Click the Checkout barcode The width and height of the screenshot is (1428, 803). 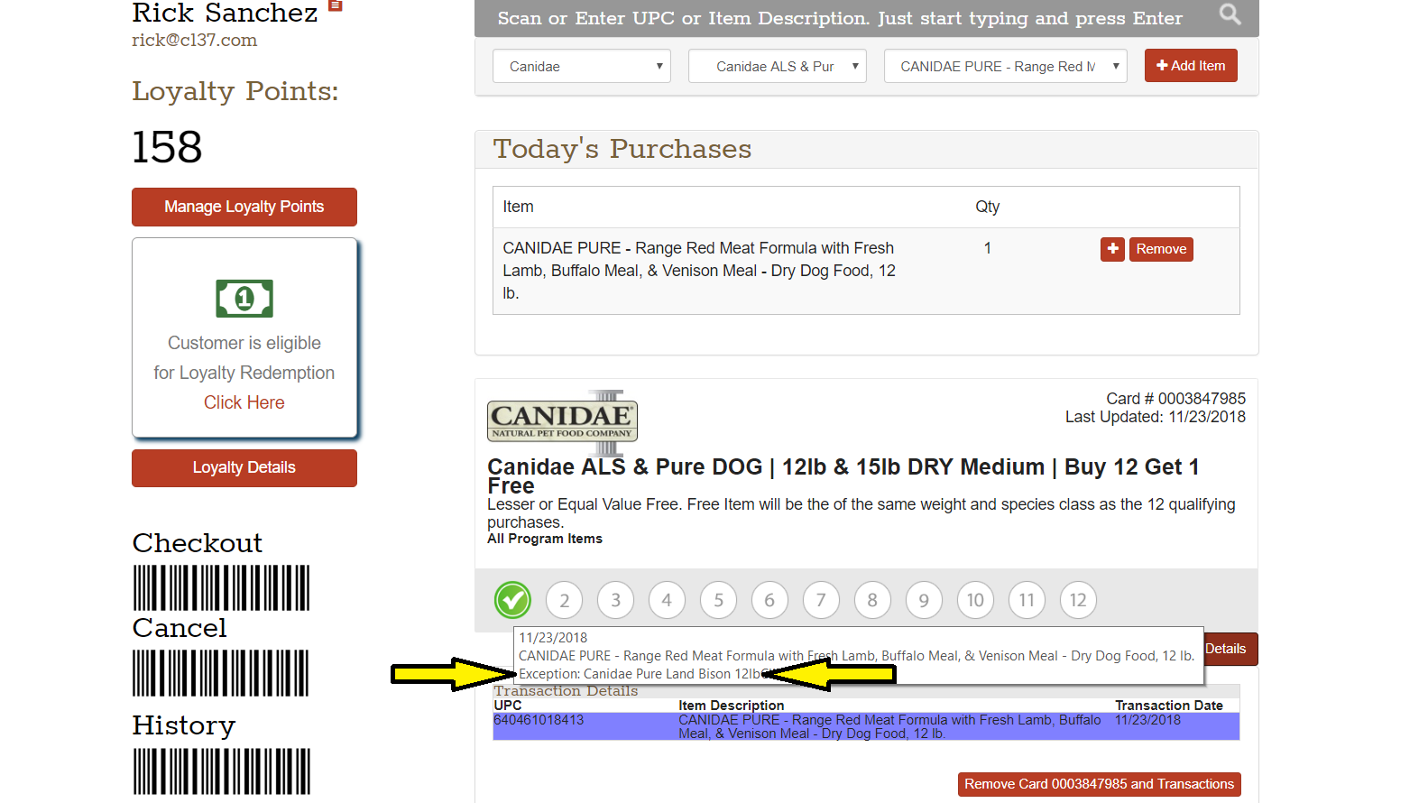point(221,587)
